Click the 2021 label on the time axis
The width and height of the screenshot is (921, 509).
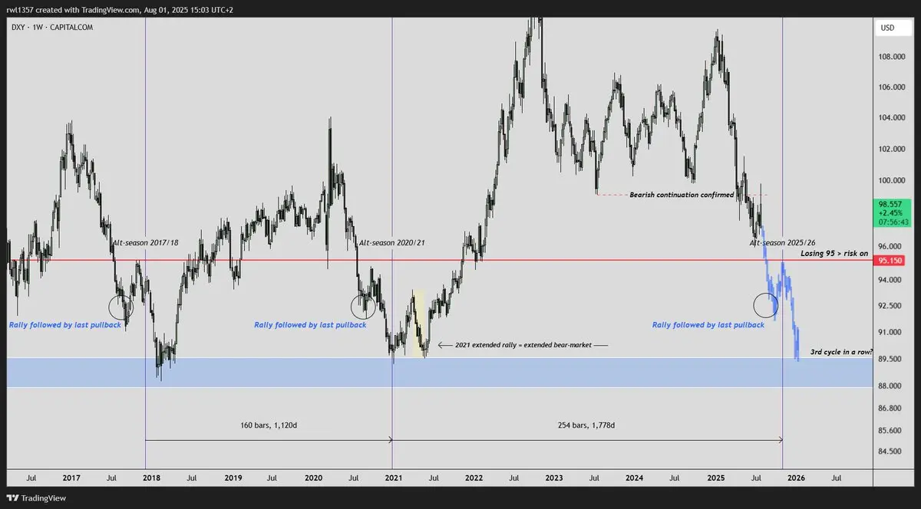(x=394, y=478)
